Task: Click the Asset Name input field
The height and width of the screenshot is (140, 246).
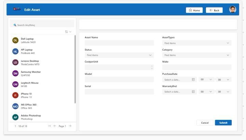Action: point(119,43)
